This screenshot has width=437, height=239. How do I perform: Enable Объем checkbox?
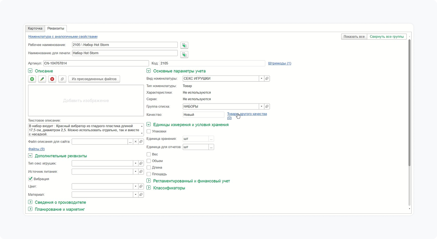click(x=149, y=161)
